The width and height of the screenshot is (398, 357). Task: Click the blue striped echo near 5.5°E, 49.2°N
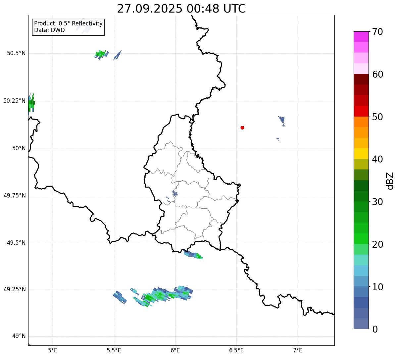click(120, 297)
